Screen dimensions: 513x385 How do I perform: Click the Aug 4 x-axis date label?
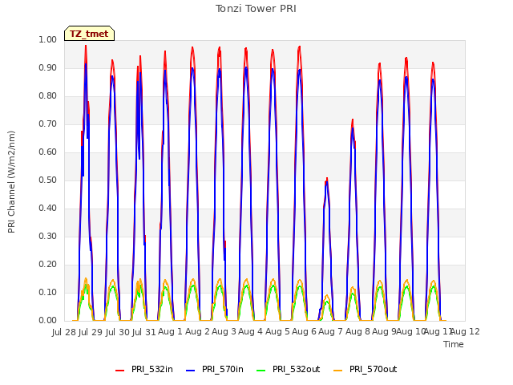[250, 332]
